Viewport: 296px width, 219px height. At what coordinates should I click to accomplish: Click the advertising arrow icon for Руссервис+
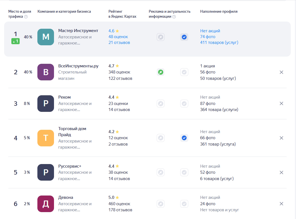pyautogui.click(x=161, y=173)
